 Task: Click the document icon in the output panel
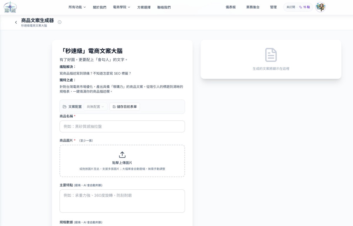click(271, 55)
